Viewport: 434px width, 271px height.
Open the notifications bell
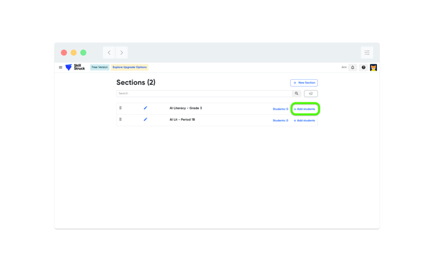(x=352, y=67)
